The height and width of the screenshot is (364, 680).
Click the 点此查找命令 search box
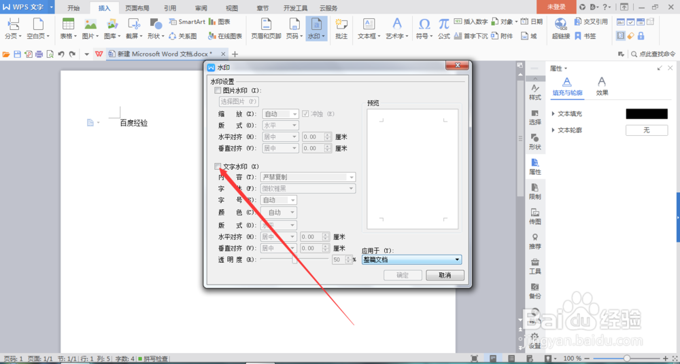653,54
